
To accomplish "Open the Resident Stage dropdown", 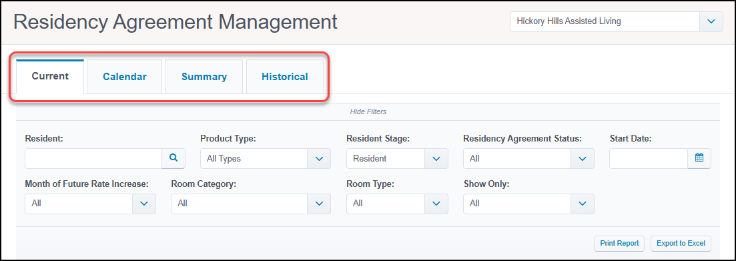I will tap(397, 159).
